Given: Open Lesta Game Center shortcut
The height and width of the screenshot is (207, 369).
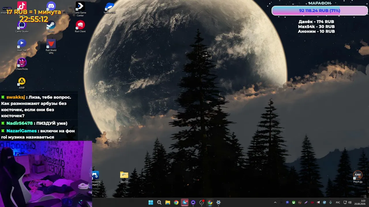Looking at the screenshot, I should [x=80, y=9].
